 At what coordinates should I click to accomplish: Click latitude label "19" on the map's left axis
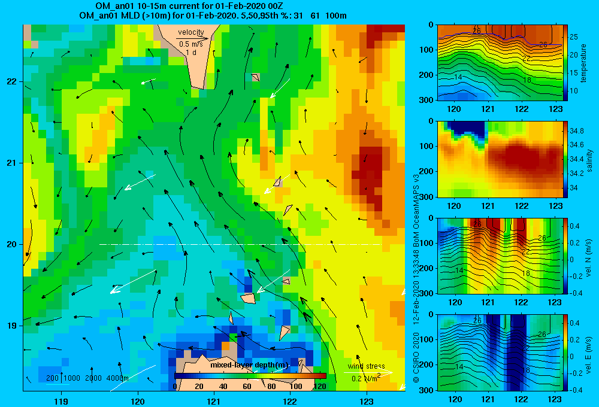point(12,326)
